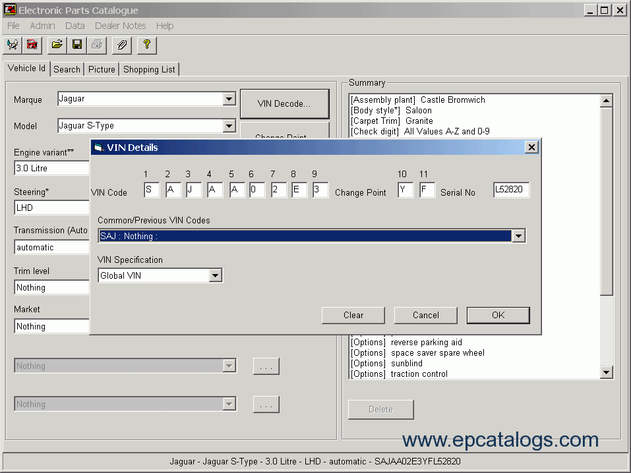This screenshot has height=473, width=631.
Task: Maximize the Electronic Parts Catalogue window
Action: (605, 10)
